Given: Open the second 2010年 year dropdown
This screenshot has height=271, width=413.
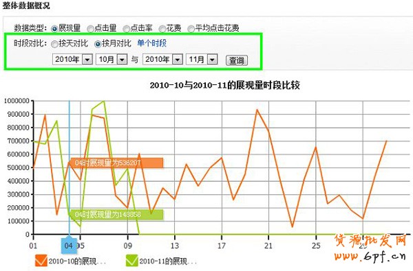Looking at the screenshot, I should point(162,60).
